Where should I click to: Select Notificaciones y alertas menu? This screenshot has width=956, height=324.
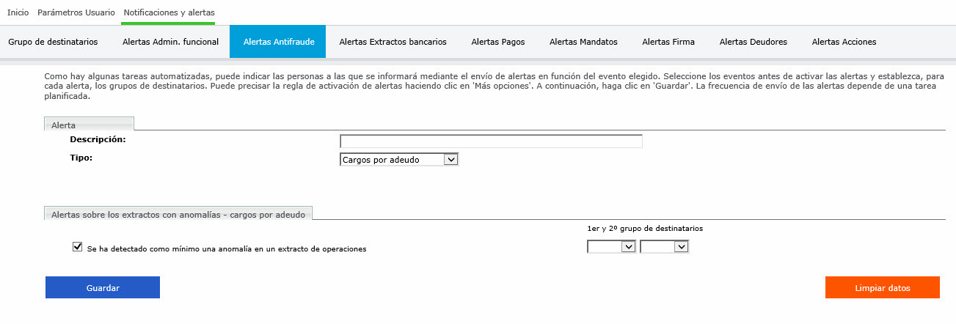click(169, 12)
